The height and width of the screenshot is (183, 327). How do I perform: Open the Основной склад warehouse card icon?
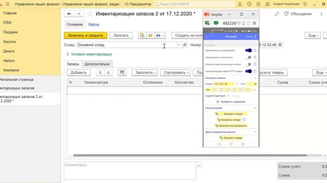[x=184, y=45]
